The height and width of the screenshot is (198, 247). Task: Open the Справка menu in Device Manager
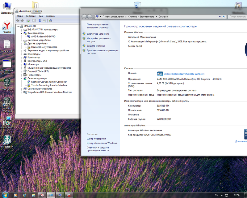(x=50, y=16)
